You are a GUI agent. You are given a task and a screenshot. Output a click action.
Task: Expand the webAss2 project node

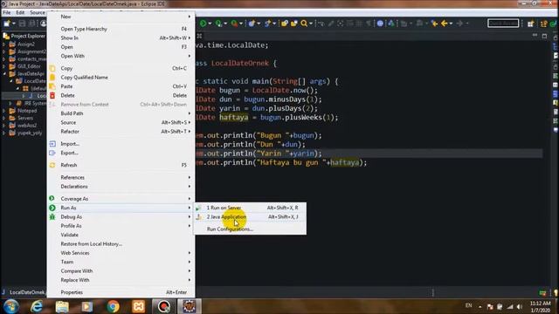(3, 126)
